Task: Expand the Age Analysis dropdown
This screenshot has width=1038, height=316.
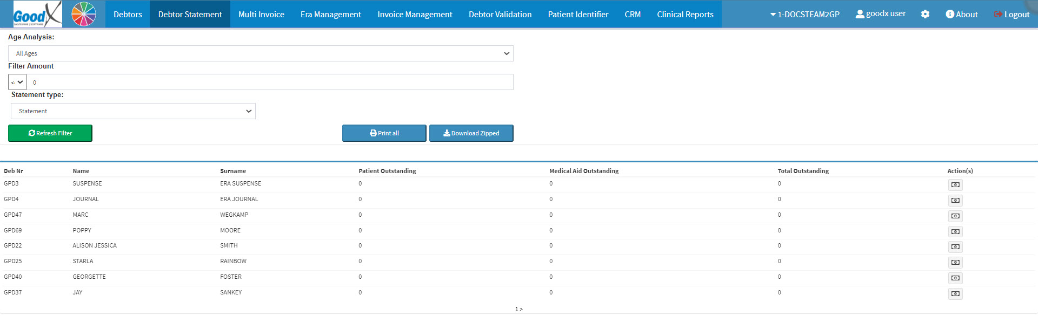Action: (x=261, y=53)
